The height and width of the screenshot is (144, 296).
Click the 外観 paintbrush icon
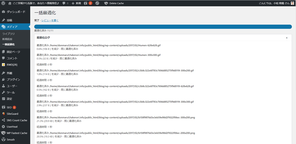3,73
